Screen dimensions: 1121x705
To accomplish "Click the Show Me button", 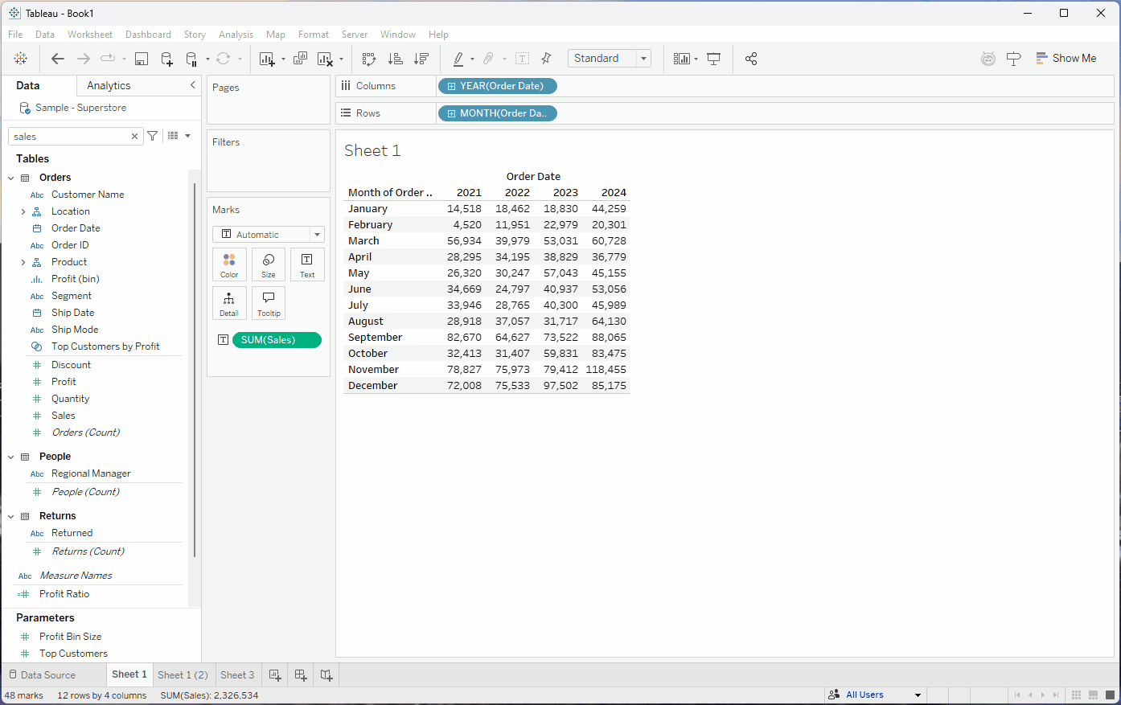I will (x=1066, y=59).
